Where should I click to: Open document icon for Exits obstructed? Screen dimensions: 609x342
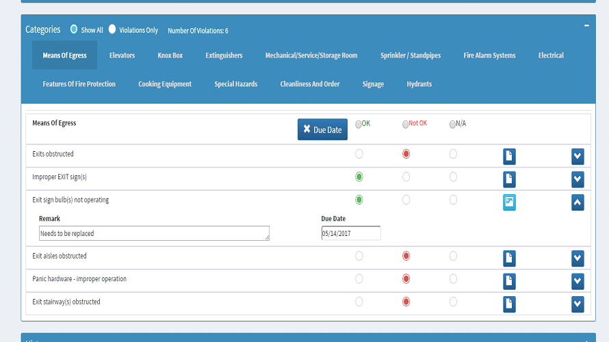coord(509,157)
